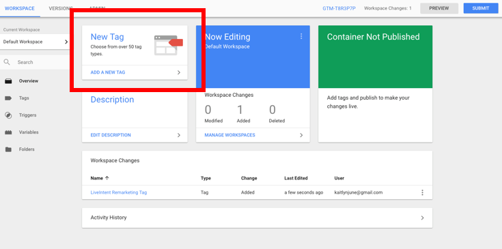Click the Tags label icon in sidebar

point(8,98)
